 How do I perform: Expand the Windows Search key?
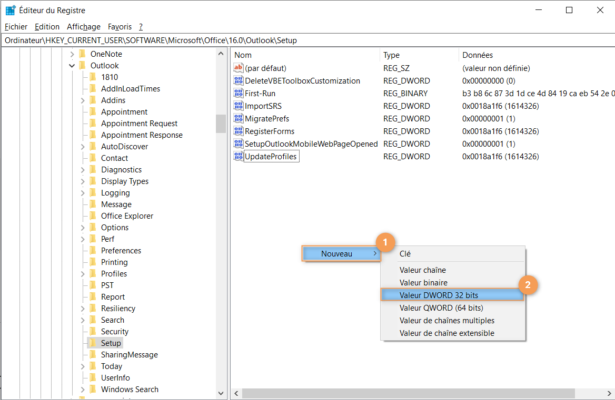click(x=83, y=389)
